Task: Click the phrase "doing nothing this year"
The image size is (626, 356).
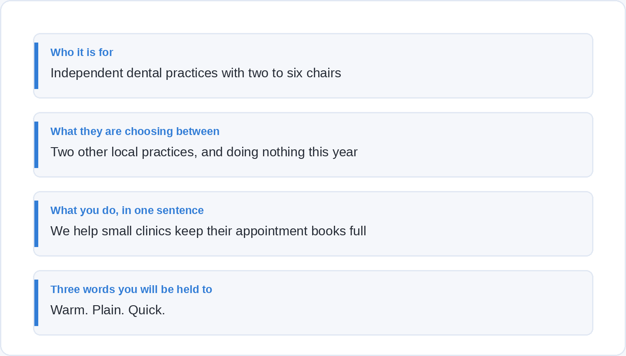Action: (x=292, y=152)
